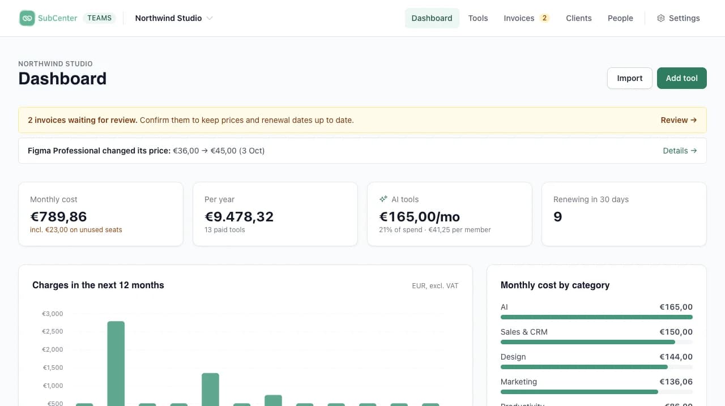This screenshot has width=725, height=406.
Task: Open Details for the Figma price change
Action: click(680, 151)
